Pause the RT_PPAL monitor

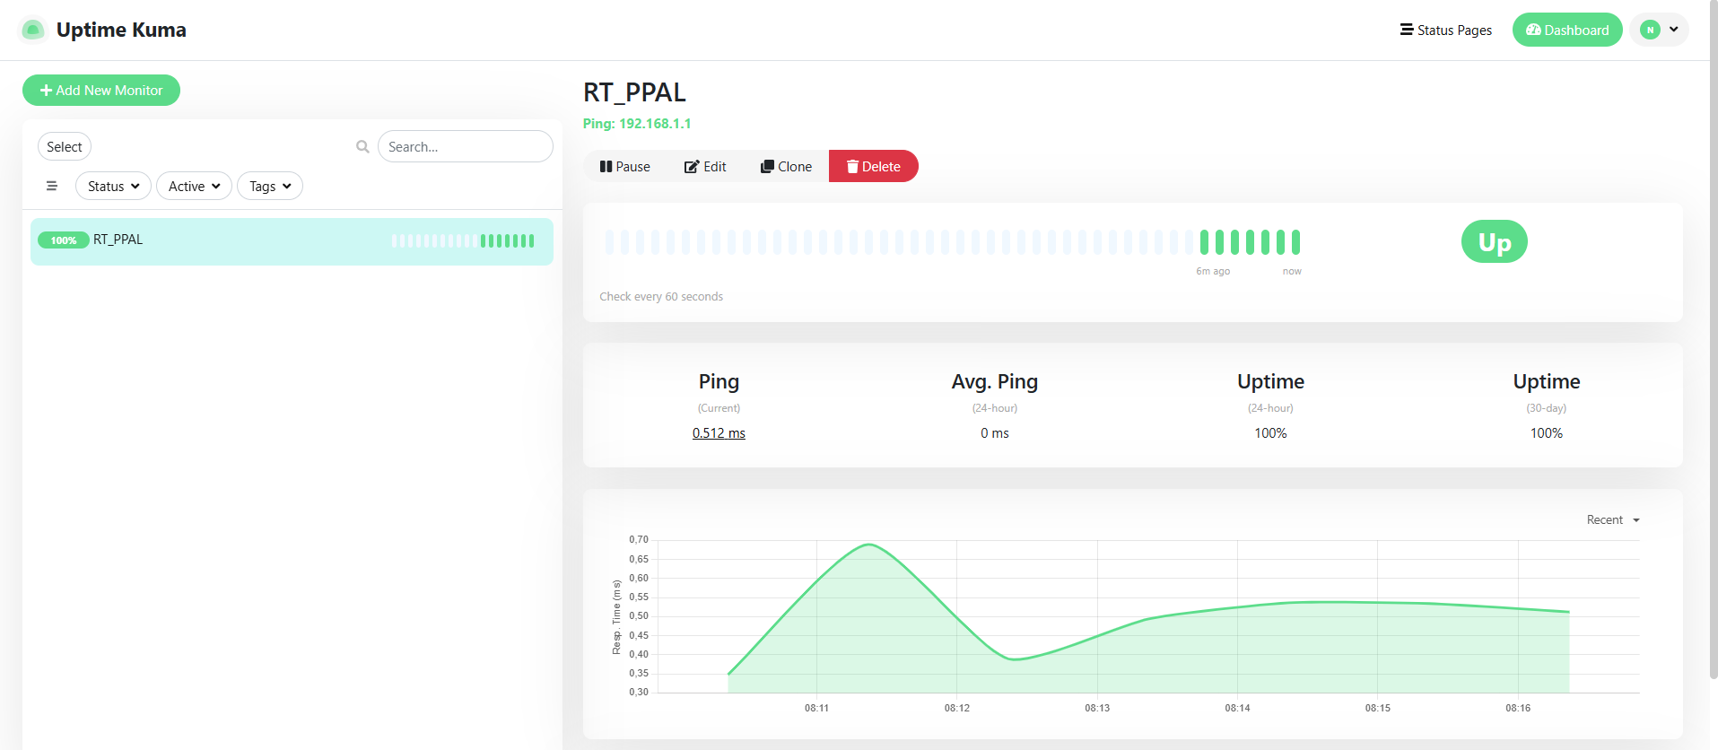pos(625,167)
